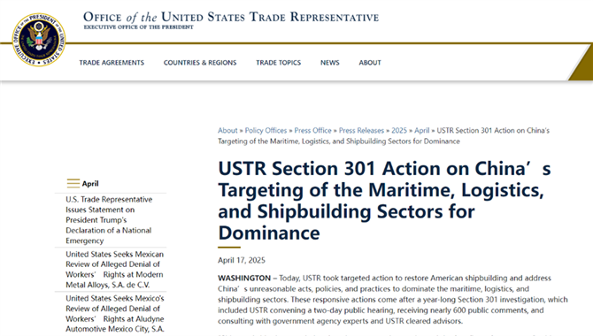Select the About navigation item

pyautogui.click(x=370, y=63)
